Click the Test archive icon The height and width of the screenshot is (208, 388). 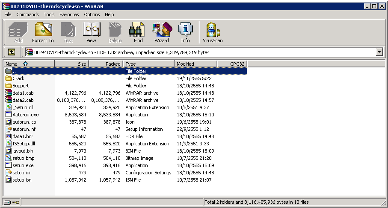(x=68, y=29)
